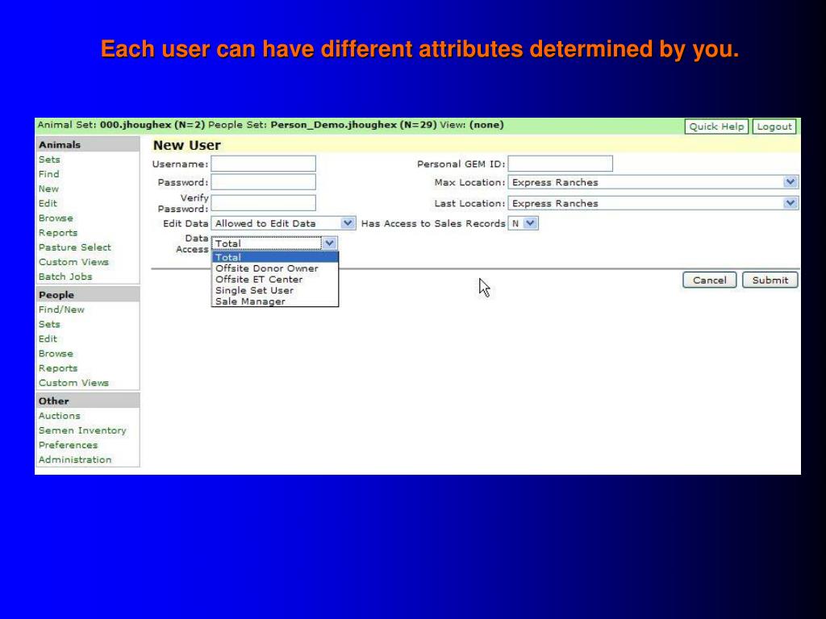This screenshot has width=826, height=619.
Task: Click the Verify Password input field
Action: click(x=263, y=203)
